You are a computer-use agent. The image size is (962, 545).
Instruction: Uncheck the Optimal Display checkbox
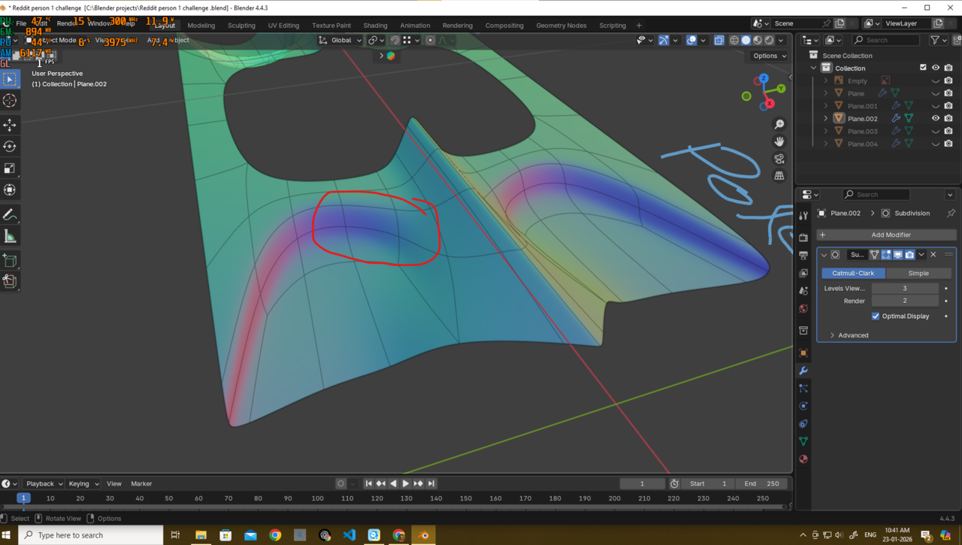[876, 316]
